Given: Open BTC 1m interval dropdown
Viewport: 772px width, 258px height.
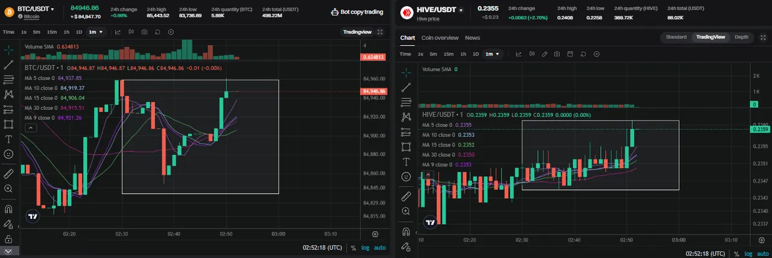Looking at the screenshot, I should coord(95,32).
